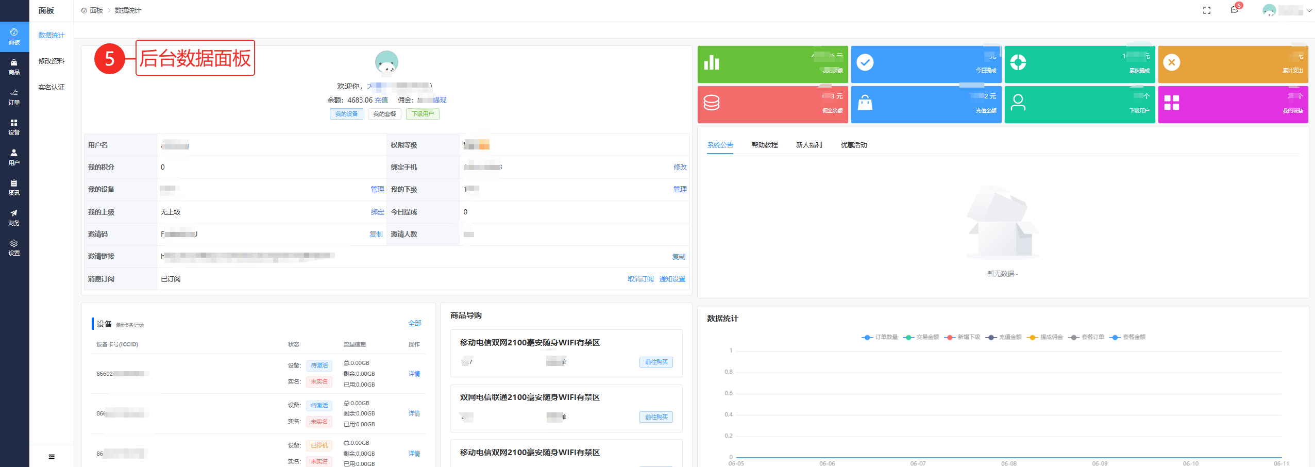Open the 商品 sidebar icon
Viewport: 1315px width, 467px height.
tap(14, 67)
